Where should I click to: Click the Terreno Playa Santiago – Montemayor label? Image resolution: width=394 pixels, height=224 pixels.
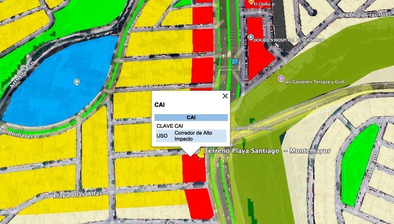click(x=268, y=151)
